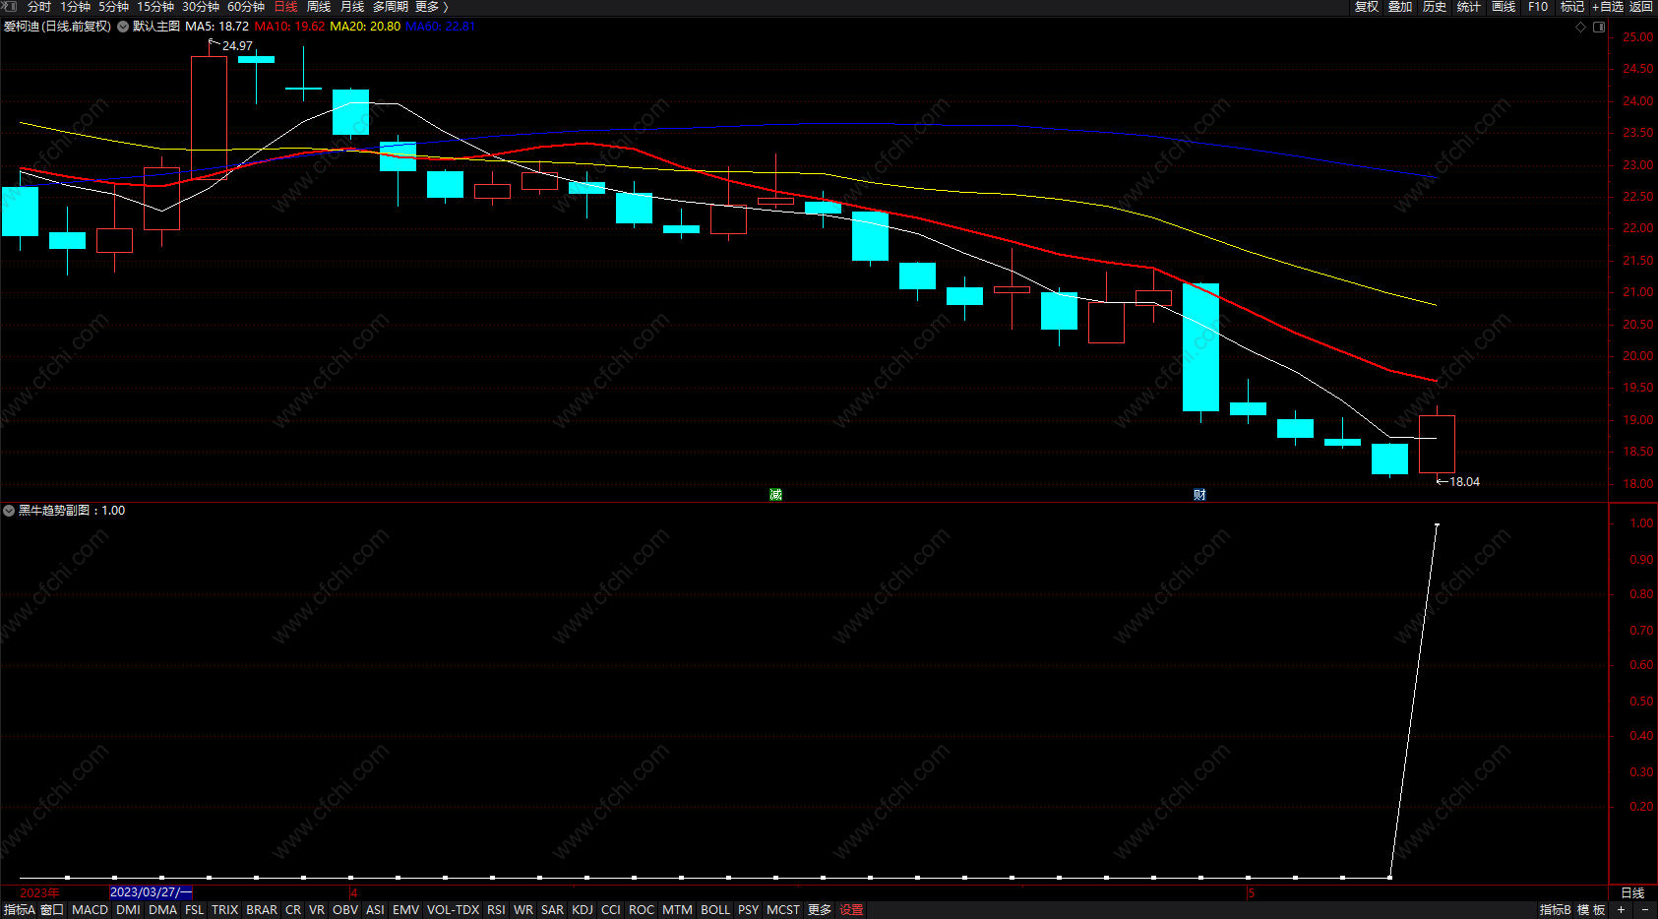
Task: Add stock via +自选 button
Action: [x=1608, y=7]
